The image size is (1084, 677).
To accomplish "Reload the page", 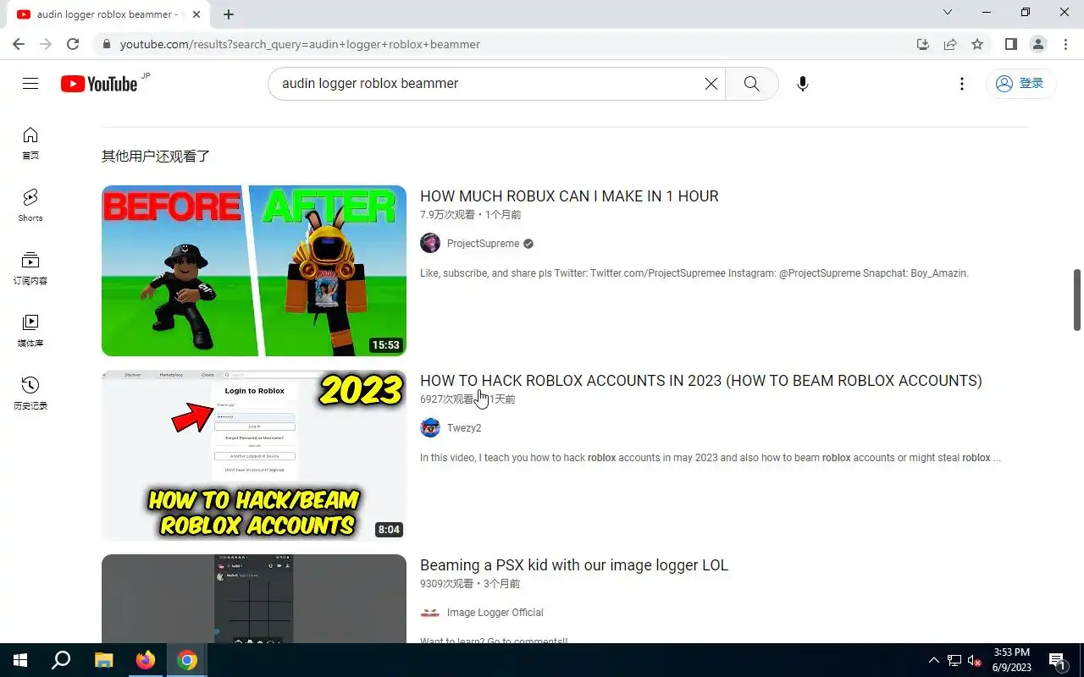I will (x=73, y=44).
